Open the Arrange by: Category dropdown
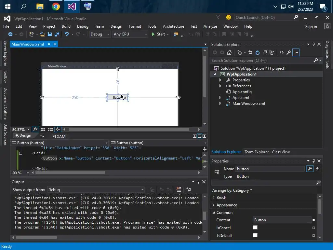333x250 pixels. [x=232, y=190]
